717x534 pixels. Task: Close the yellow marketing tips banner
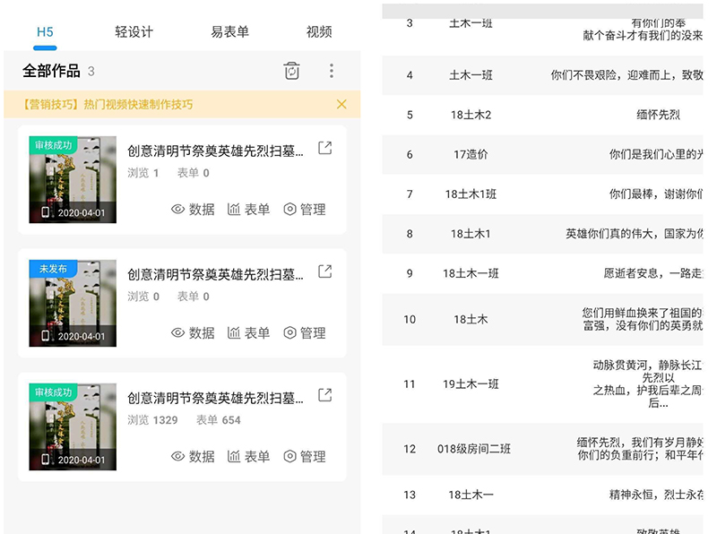pos(341,104)
